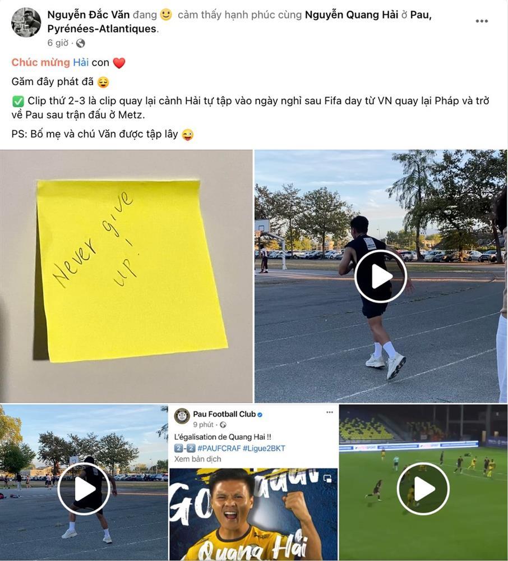Click the #PAUFCRAF hashtag
508x561 pixels.
(219, 448)
